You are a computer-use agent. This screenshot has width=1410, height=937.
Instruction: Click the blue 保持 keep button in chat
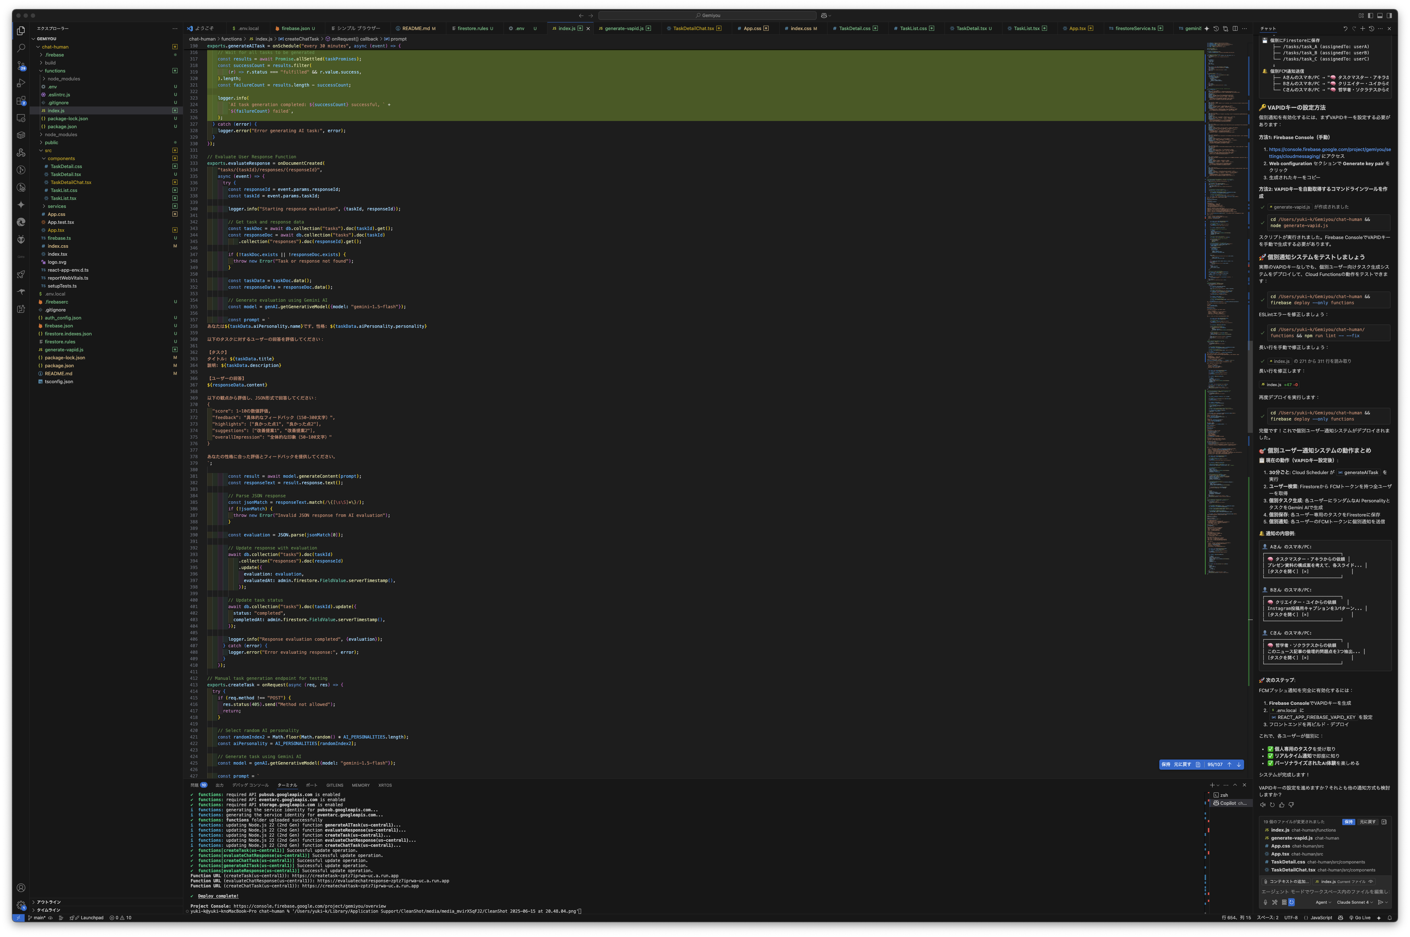pos(1348,822)
